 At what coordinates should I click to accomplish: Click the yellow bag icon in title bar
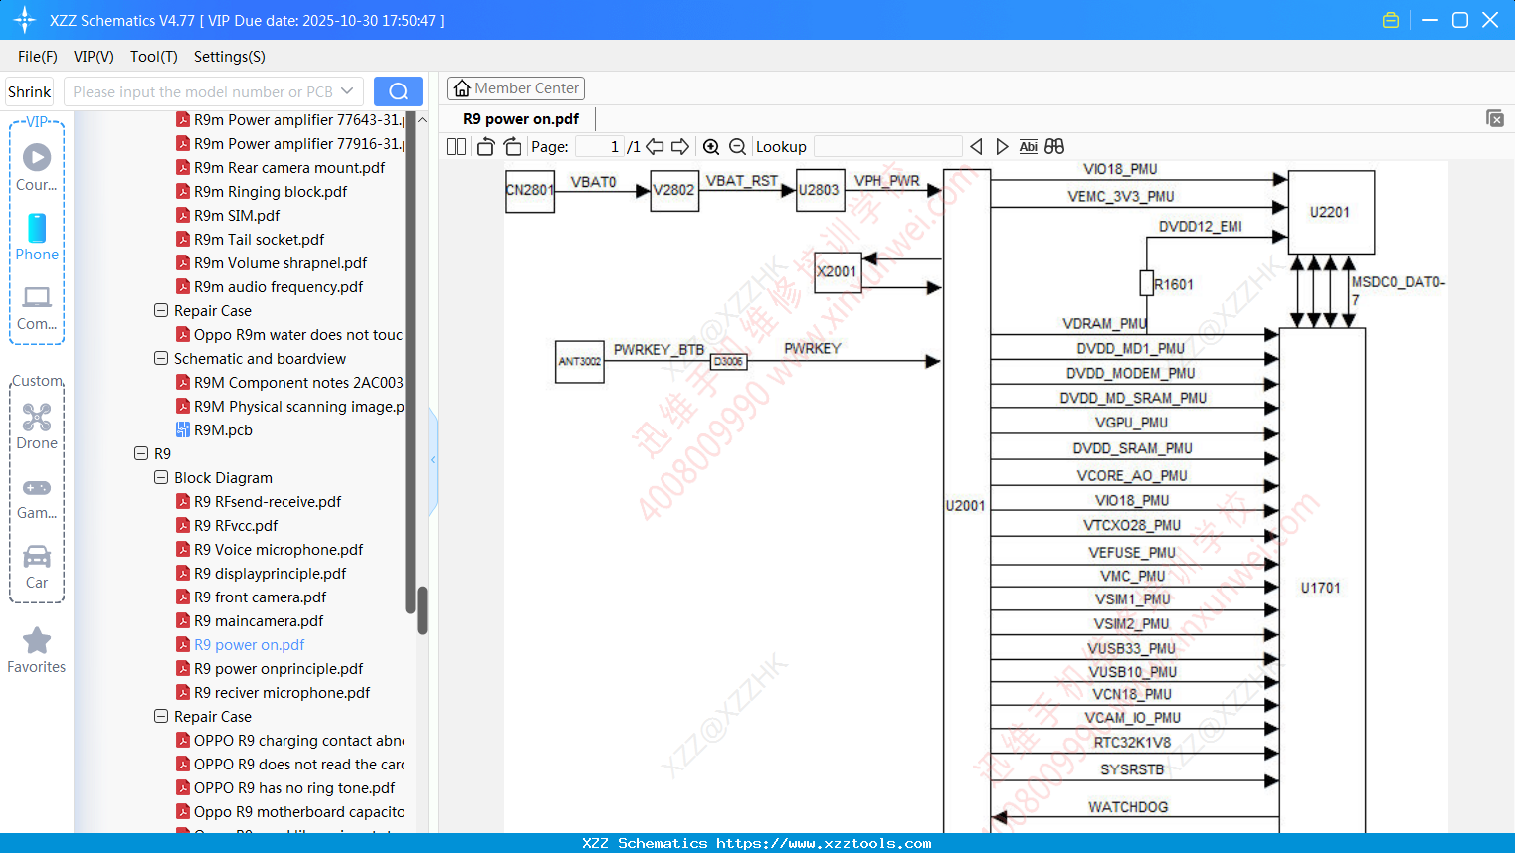coord(1391,20)
